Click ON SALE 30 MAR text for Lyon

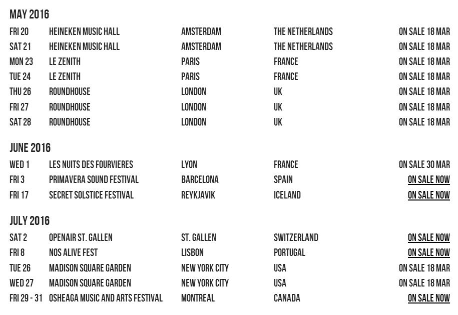click(424, 164)
